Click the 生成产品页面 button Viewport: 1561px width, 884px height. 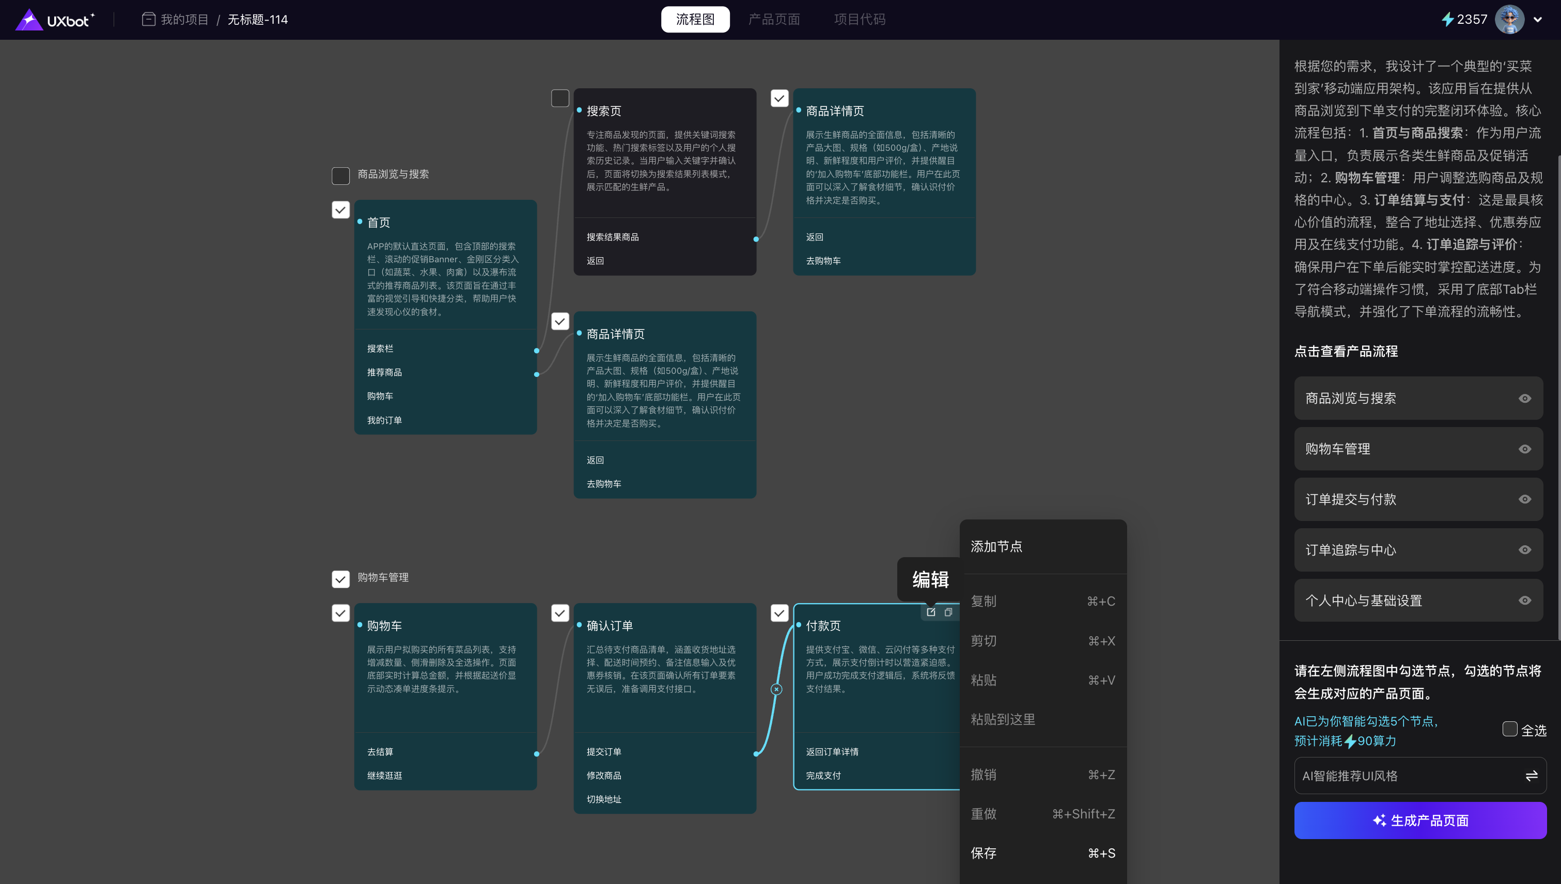pos(1420,821)
